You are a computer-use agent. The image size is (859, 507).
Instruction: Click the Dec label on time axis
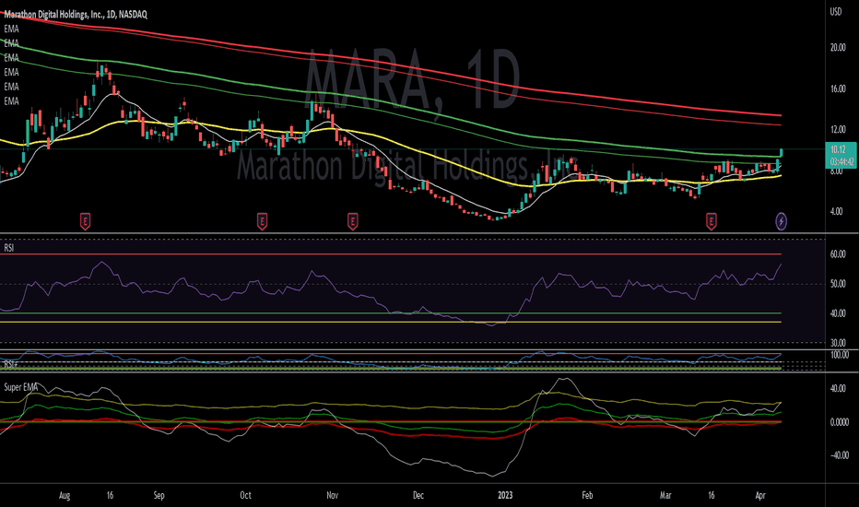418,496
